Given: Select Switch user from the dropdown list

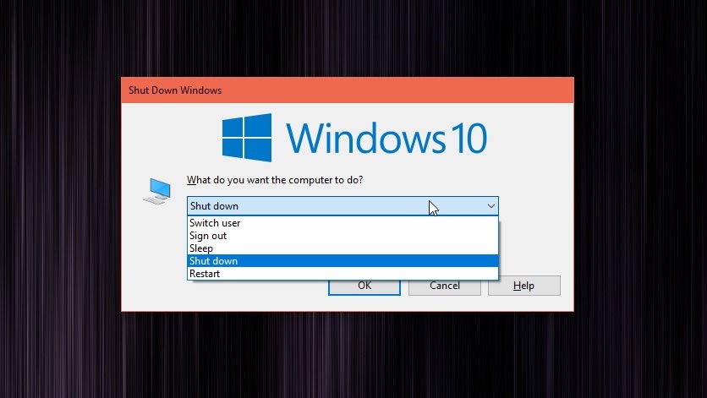Looking at the screenshot, I should pyautogui.click(x=343, y=223).
